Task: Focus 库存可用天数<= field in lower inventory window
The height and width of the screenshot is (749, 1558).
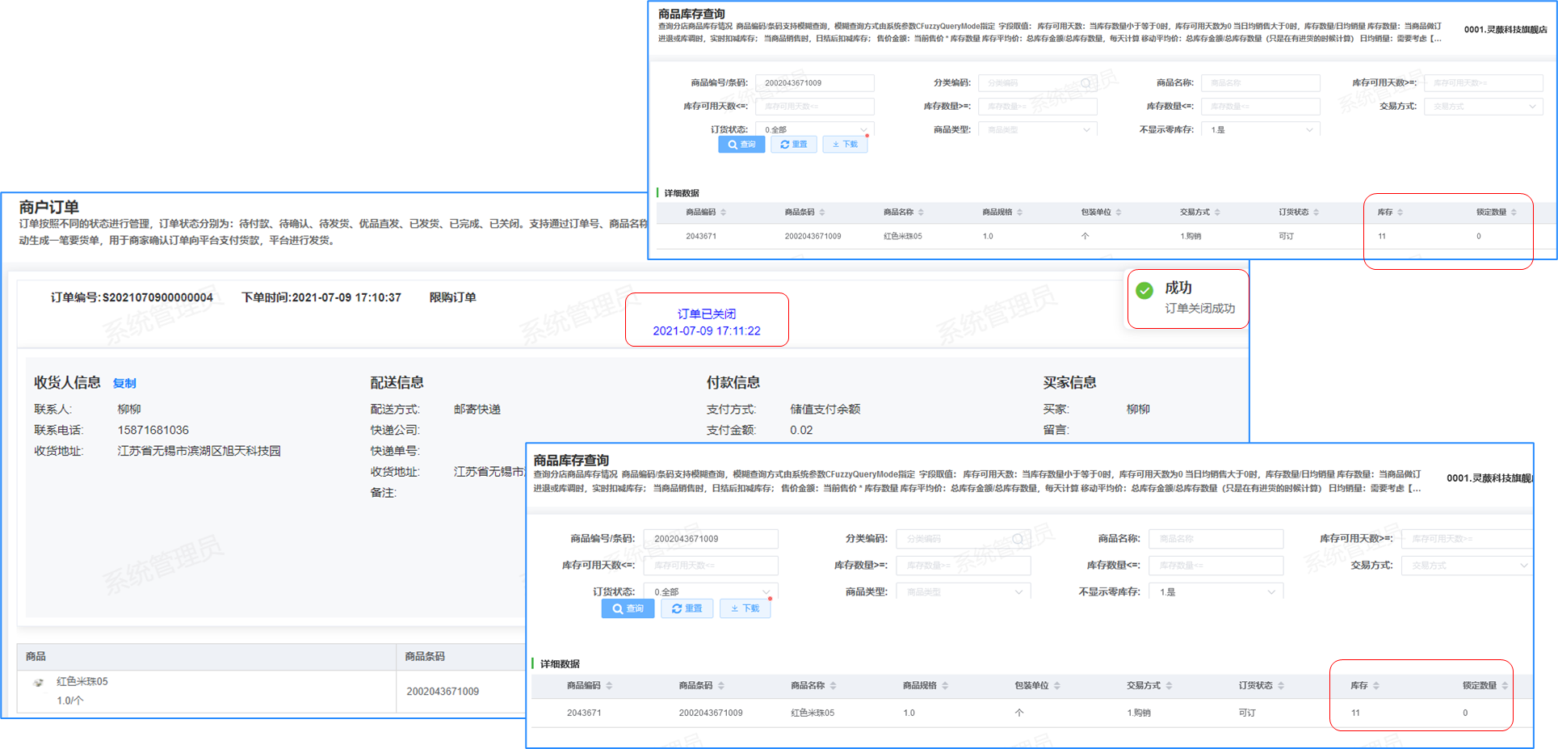Action: [x=711, y=566]
